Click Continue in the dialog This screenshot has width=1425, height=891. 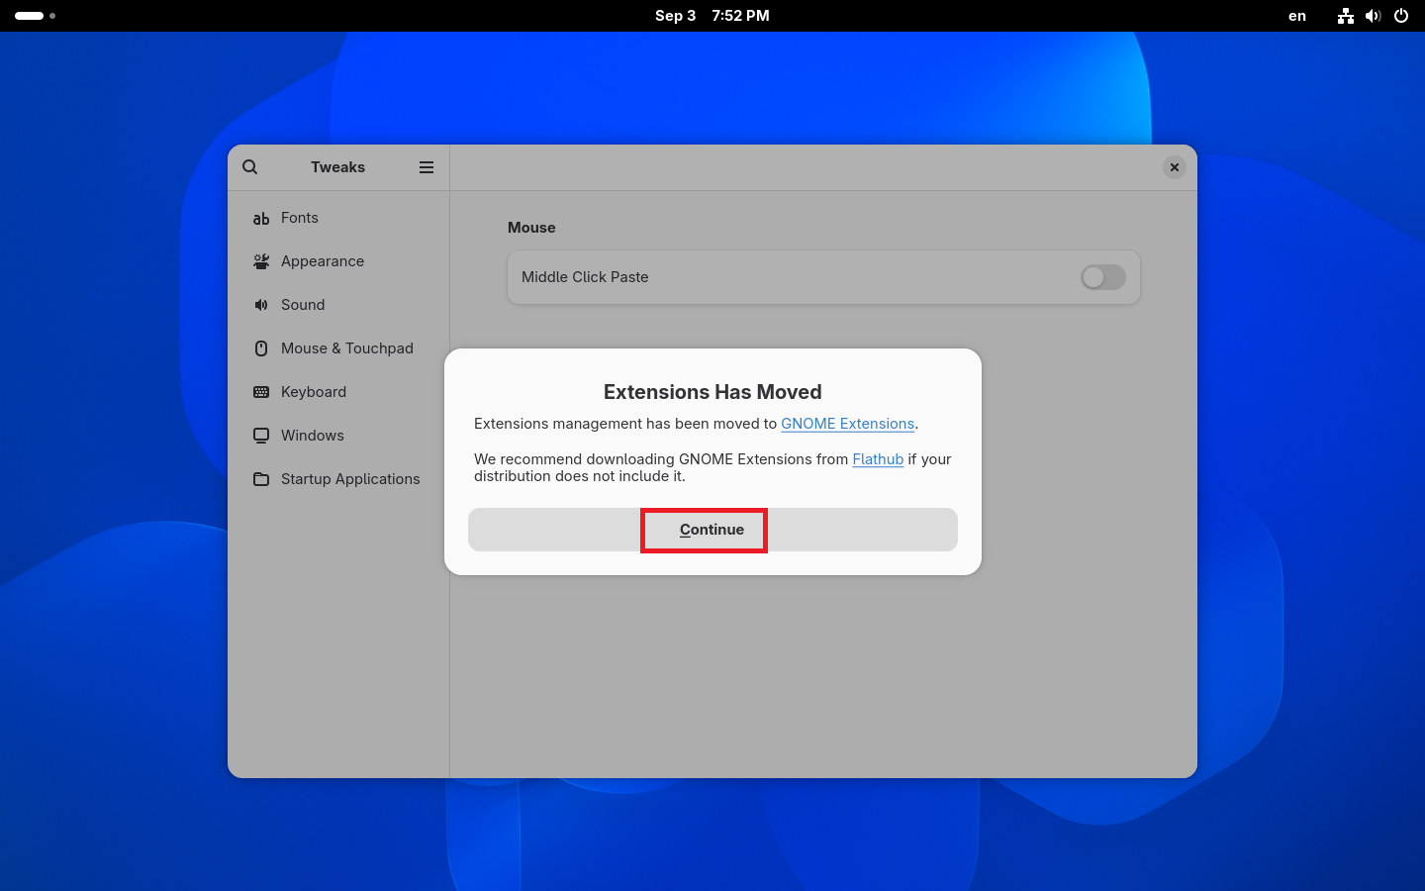pos(712,530)
